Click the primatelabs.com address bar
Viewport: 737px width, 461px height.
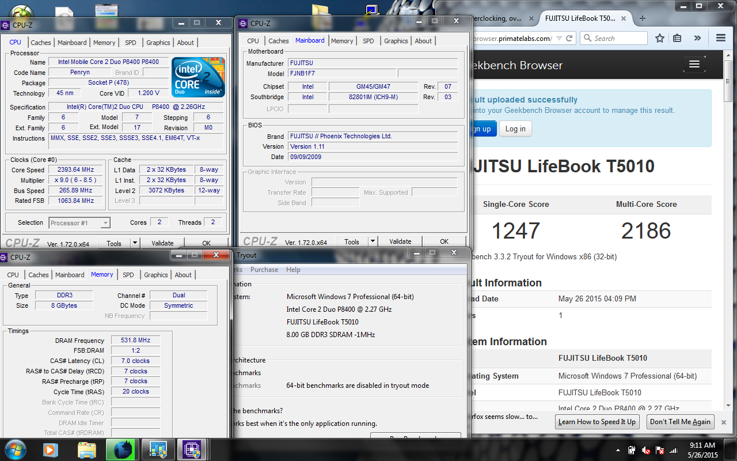[x=512, y=39]
